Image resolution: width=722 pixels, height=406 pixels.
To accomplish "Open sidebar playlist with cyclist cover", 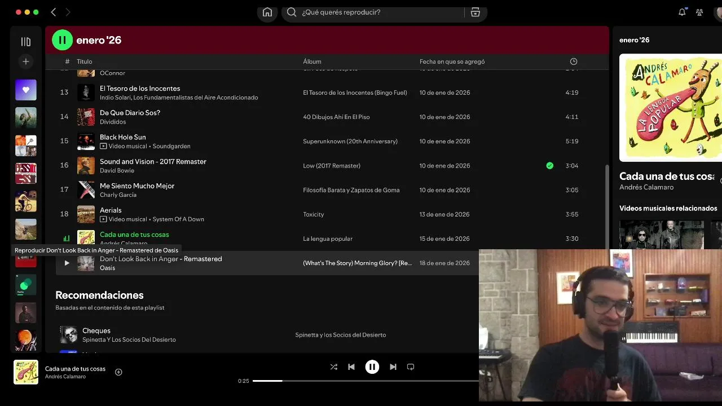I will 26,201.
